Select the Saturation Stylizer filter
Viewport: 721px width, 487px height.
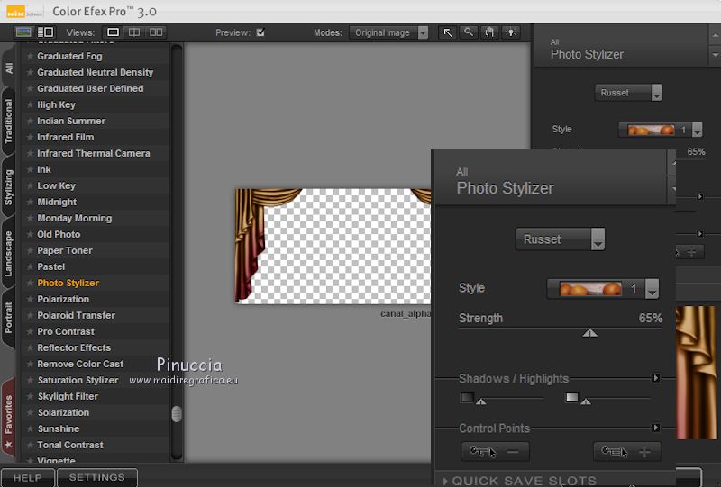click(x=78, y=380)
